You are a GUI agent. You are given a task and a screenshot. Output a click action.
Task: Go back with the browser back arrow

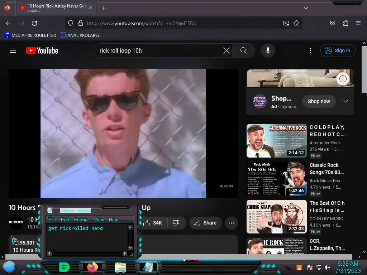point(9,23)
